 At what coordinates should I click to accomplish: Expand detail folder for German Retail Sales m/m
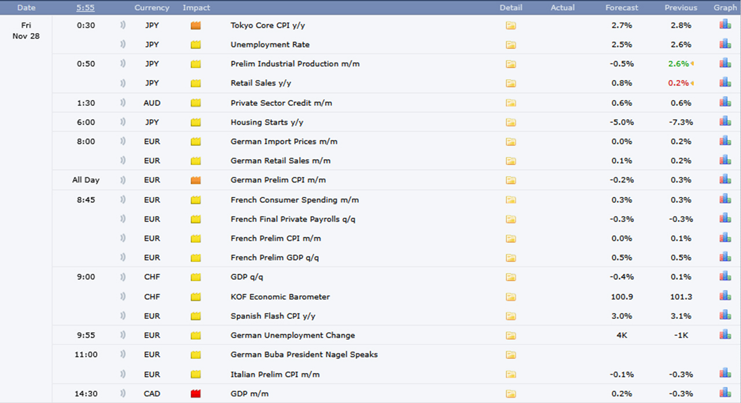(x=511, y=161)
